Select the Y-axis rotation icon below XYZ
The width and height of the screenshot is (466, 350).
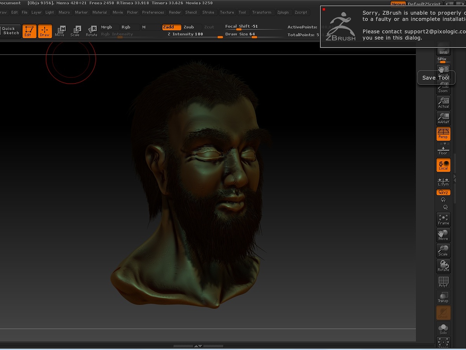click(443, 199)
